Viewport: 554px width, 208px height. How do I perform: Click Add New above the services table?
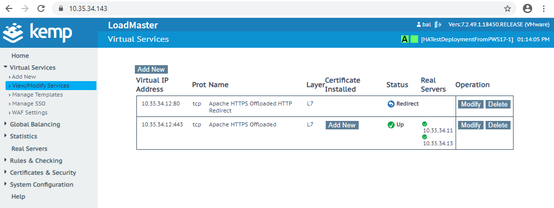pos(151,69)
